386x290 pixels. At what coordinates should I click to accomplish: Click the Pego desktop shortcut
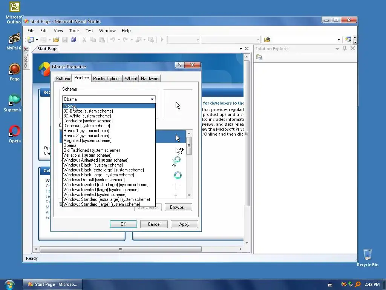pyautogui.click(x=15, y=72)
